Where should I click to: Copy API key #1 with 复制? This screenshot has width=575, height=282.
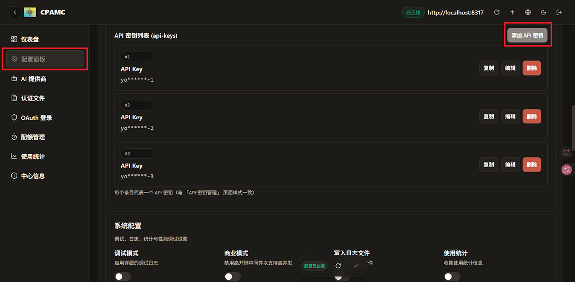[488, 68]
